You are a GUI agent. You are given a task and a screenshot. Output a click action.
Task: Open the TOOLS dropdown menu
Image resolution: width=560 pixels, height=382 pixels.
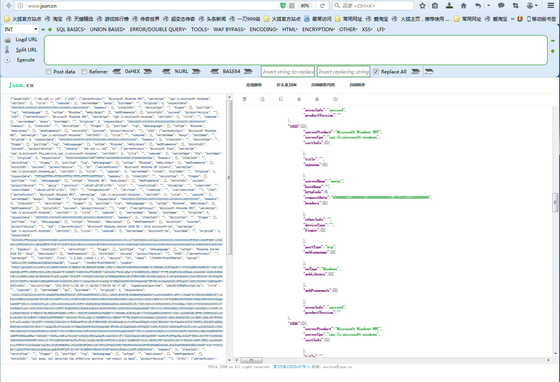click(200, 29)
